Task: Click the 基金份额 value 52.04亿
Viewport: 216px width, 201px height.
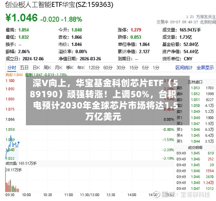Action: click(x=191, y=44)
